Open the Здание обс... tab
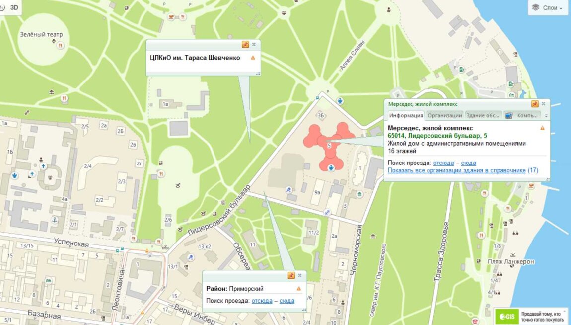Viewport: 571px width, 325px height. (x=483, y=115)
